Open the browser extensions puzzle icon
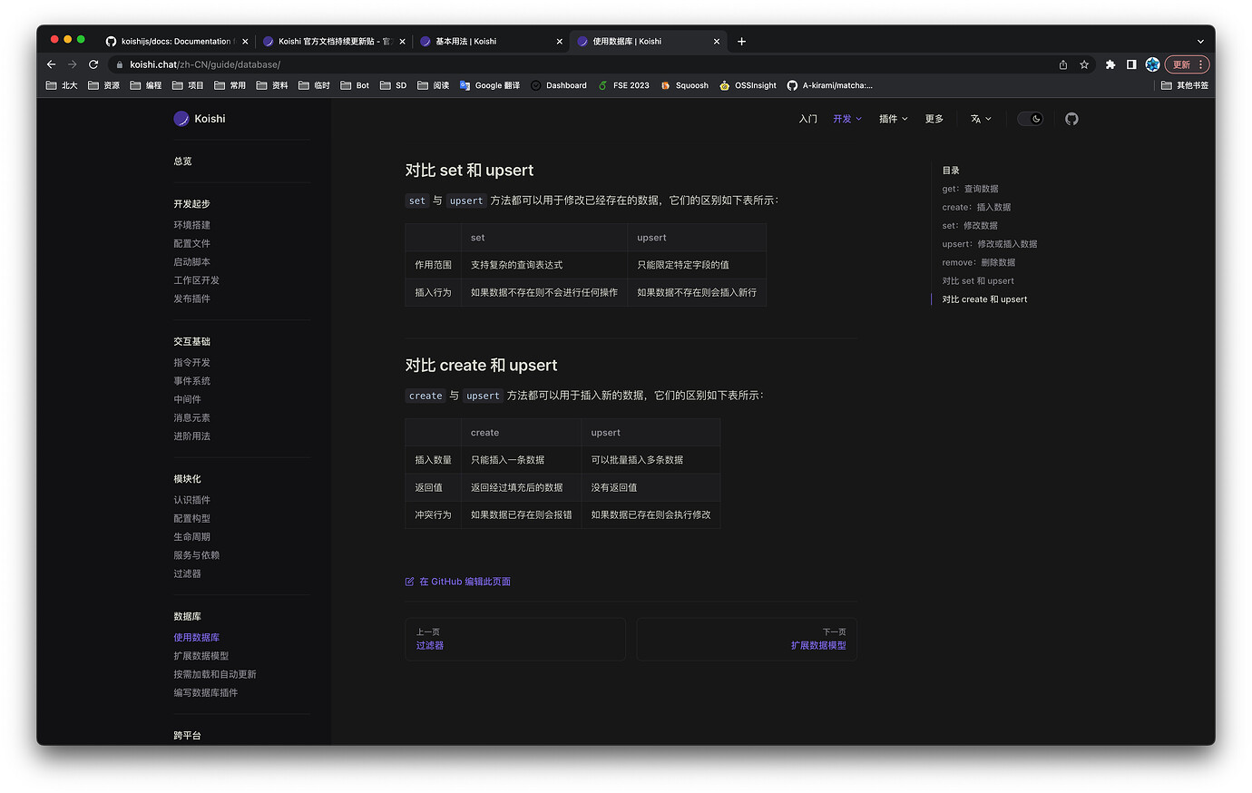 (x=1110, y=64)
